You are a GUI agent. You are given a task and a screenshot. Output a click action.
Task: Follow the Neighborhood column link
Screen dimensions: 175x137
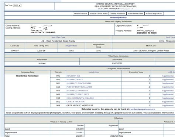71,46
